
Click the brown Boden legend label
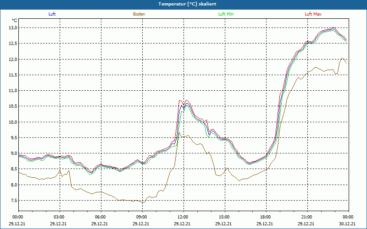point(139,14)
